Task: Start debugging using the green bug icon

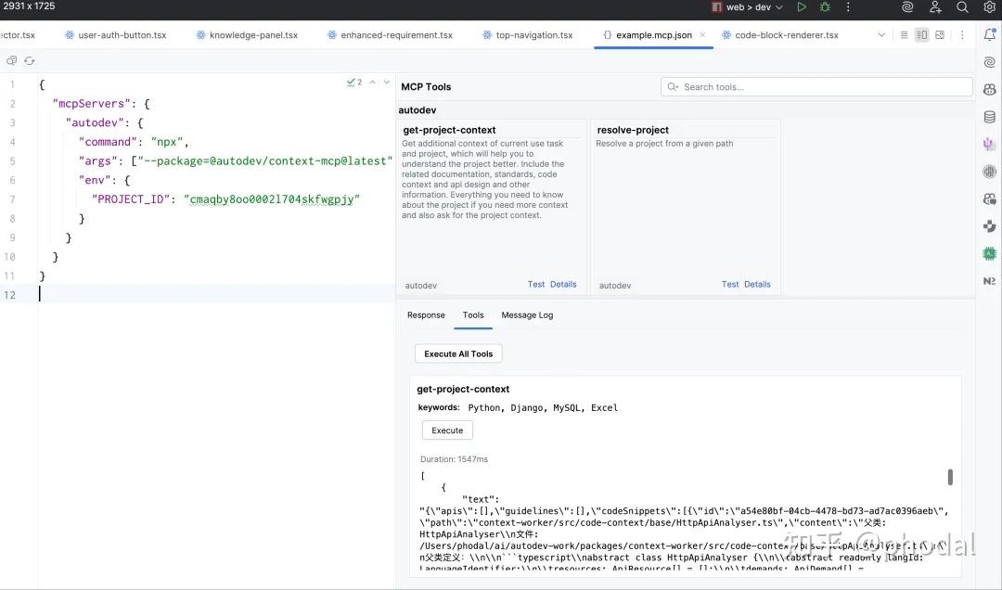Action: [x=824, y=7]
